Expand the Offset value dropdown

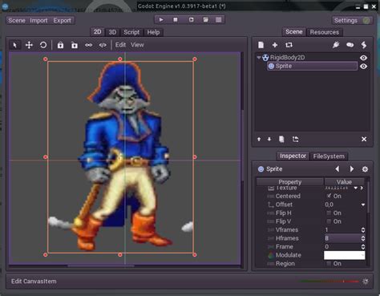363,205
